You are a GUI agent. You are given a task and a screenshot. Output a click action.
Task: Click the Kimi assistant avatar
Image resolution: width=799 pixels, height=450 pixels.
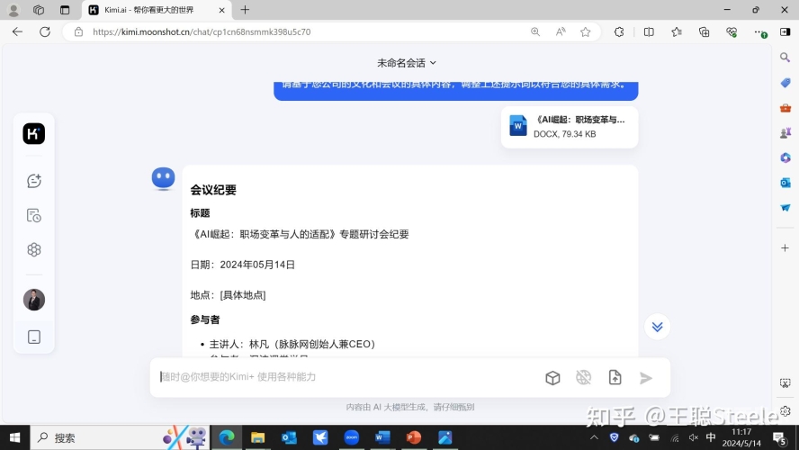(163, 179)
